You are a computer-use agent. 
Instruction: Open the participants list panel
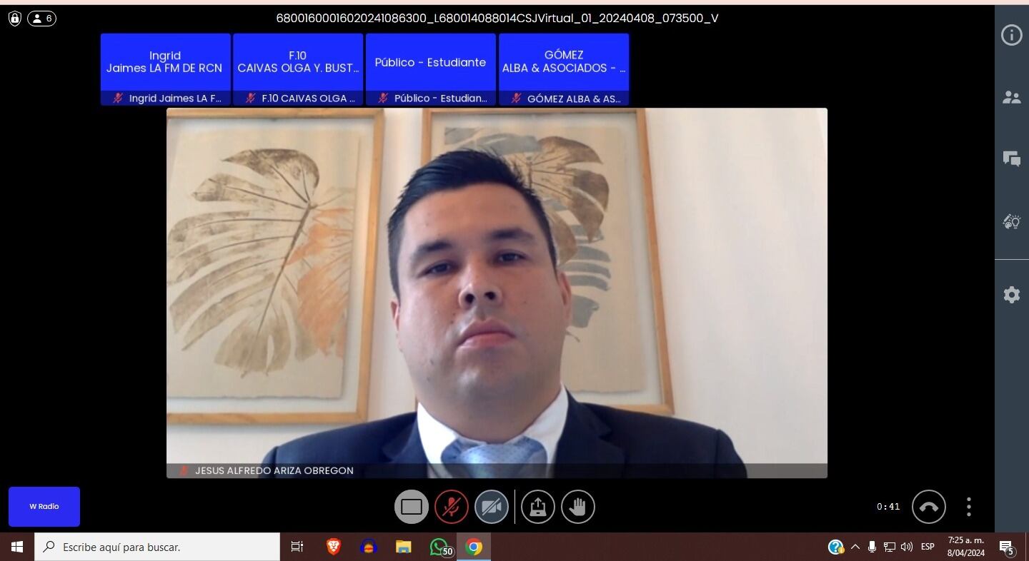pos(1011,98)
